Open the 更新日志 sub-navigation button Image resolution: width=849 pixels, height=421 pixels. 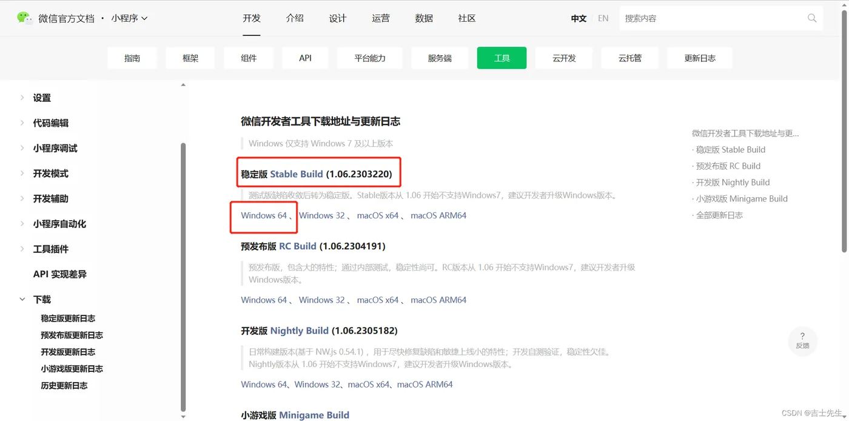click(700, 58)
